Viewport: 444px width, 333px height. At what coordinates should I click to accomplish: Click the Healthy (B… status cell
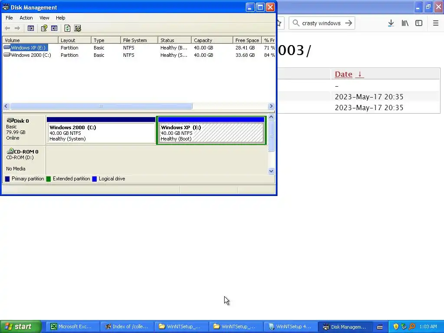coord(174,48)
